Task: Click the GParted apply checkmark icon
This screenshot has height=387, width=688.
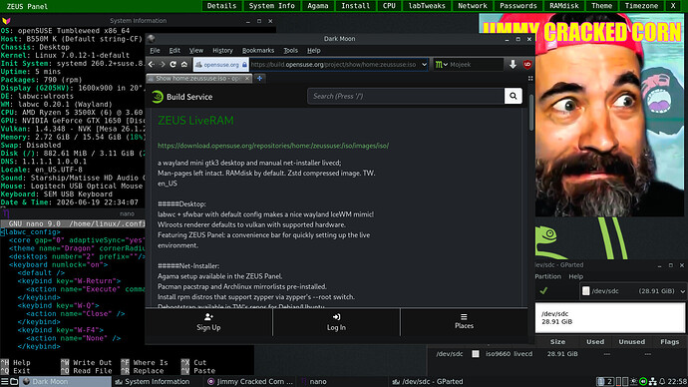Action: (543, 291)
